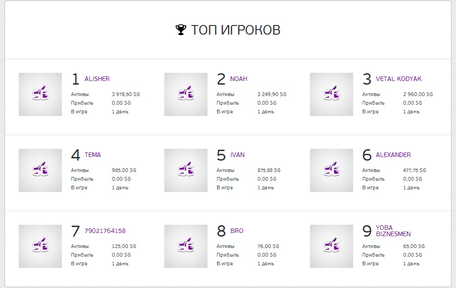Viewport: 456px width, 288px height.
Task: Visit the NOAH player name link
Action: pyautogui.click(x=239, y=79)
